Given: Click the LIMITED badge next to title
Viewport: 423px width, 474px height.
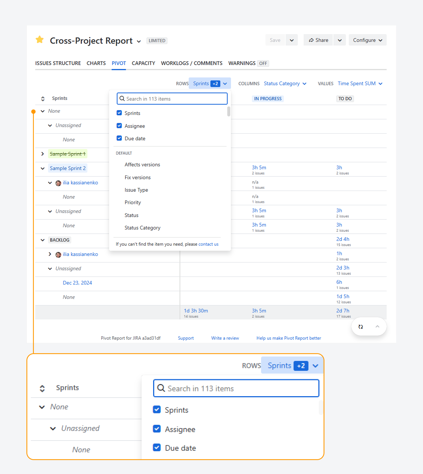Looking at the screenshot, I should coord(157,41).
